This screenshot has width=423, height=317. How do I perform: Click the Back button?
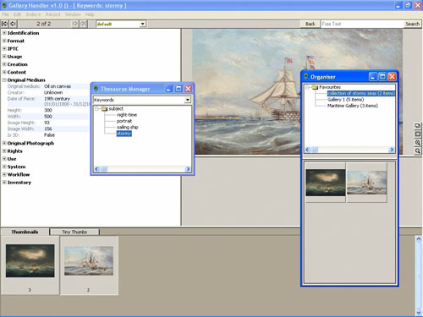(310, 24)
